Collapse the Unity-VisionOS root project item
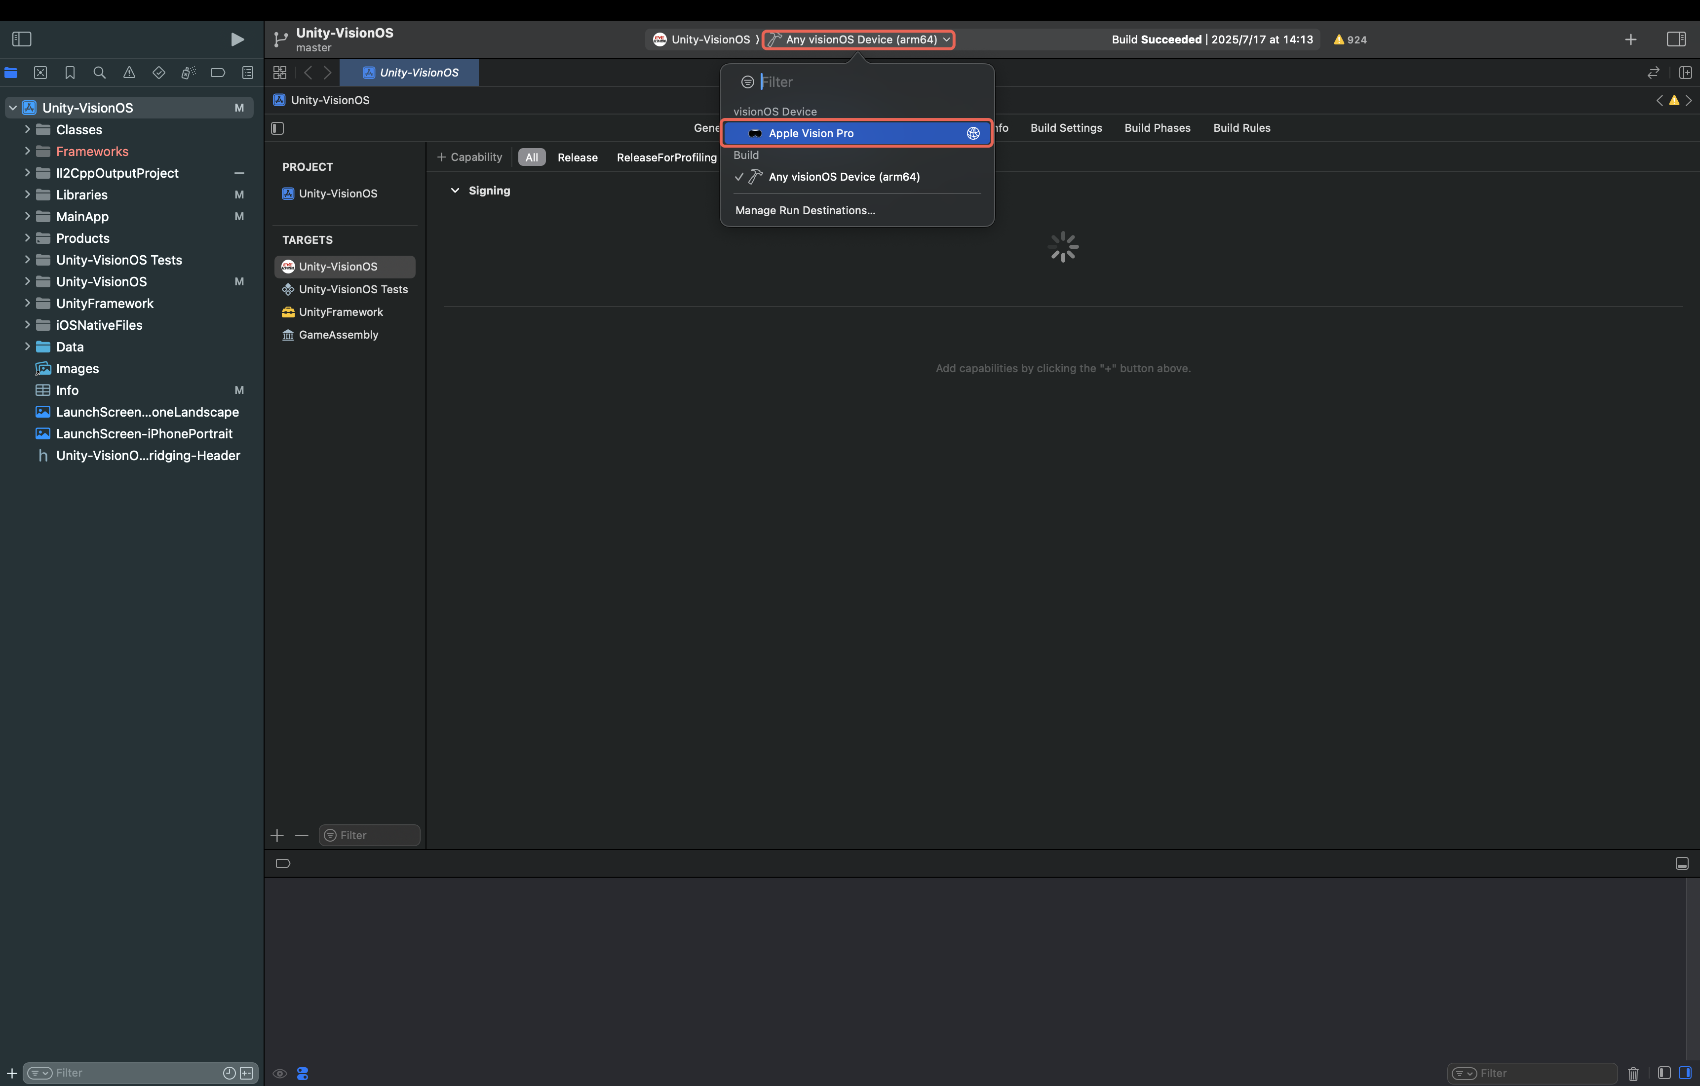 13,107
